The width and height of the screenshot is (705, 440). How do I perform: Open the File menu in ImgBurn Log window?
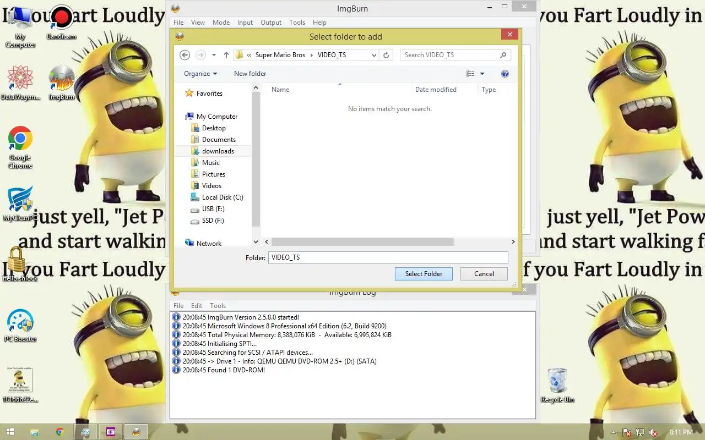point(178,306)
